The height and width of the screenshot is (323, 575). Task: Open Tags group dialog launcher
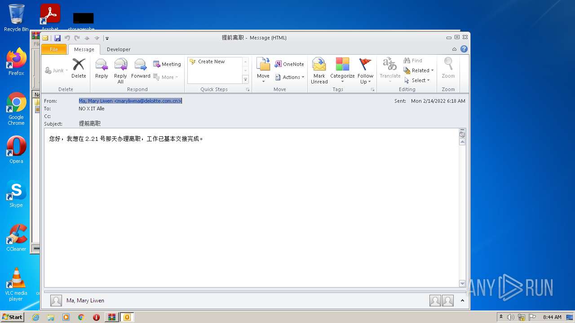tap(372, 90)
